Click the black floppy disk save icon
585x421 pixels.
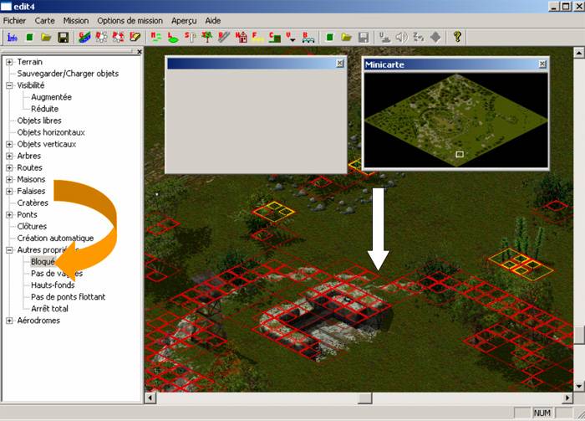tap(63, 37)
